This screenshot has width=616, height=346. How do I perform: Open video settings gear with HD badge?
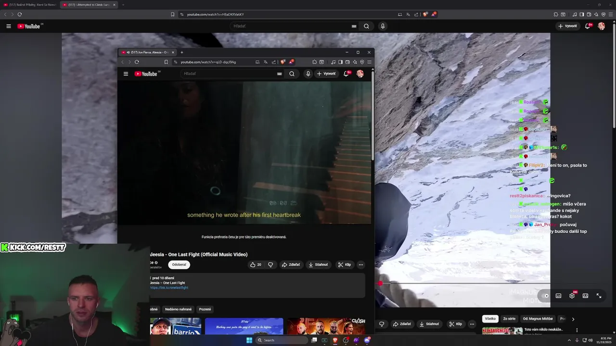pos(572,296)
